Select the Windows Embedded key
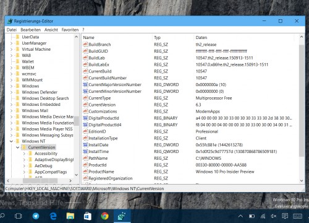The width and height of the screenshot is (309, 223). pyautogui.click(x=41, y=105)
